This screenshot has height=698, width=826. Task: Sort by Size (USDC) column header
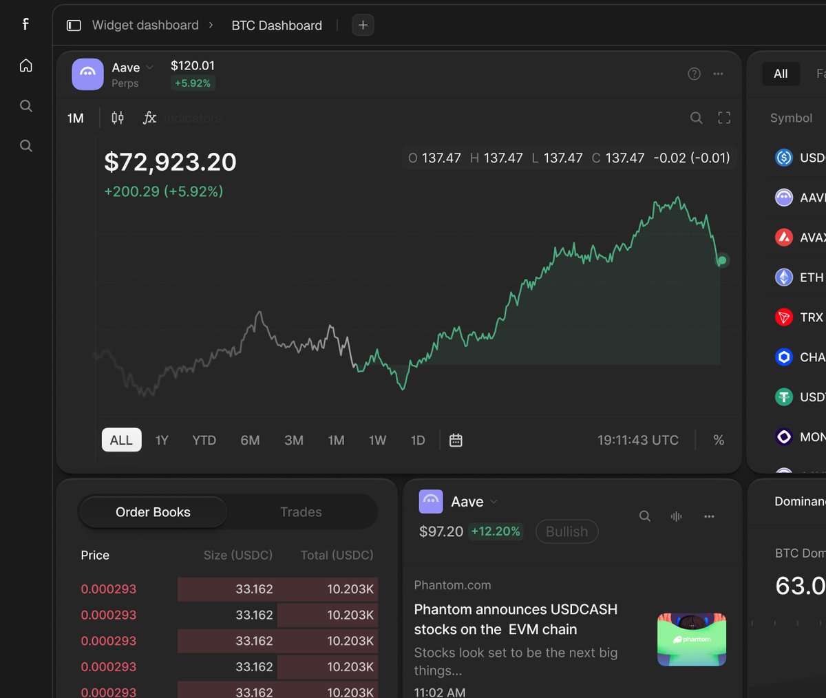tap(238, 556)
